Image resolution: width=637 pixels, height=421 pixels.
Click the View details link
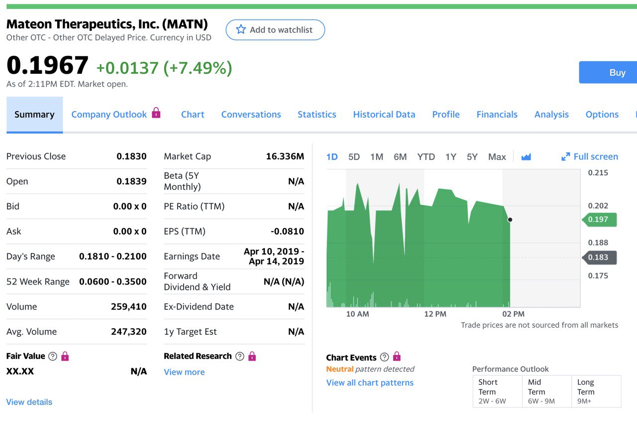[29, 402]
